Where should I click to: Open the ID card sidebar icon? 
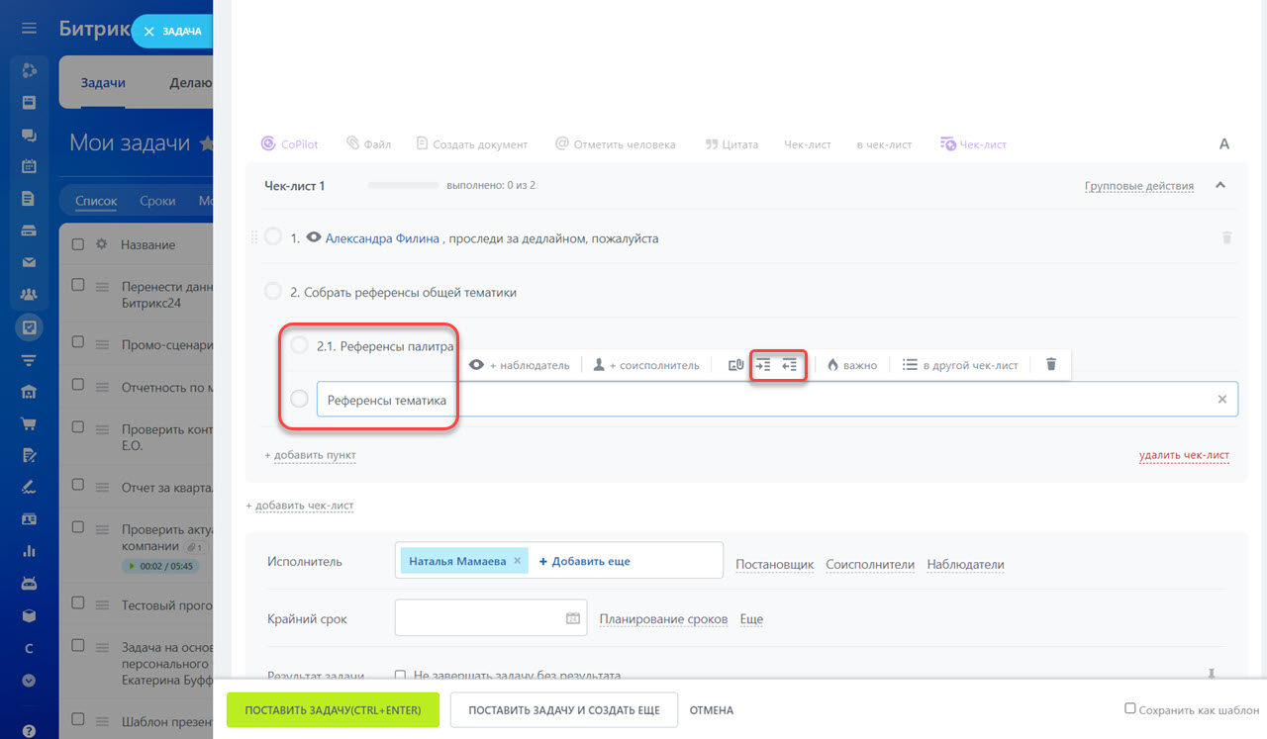[x=29, y=519]
